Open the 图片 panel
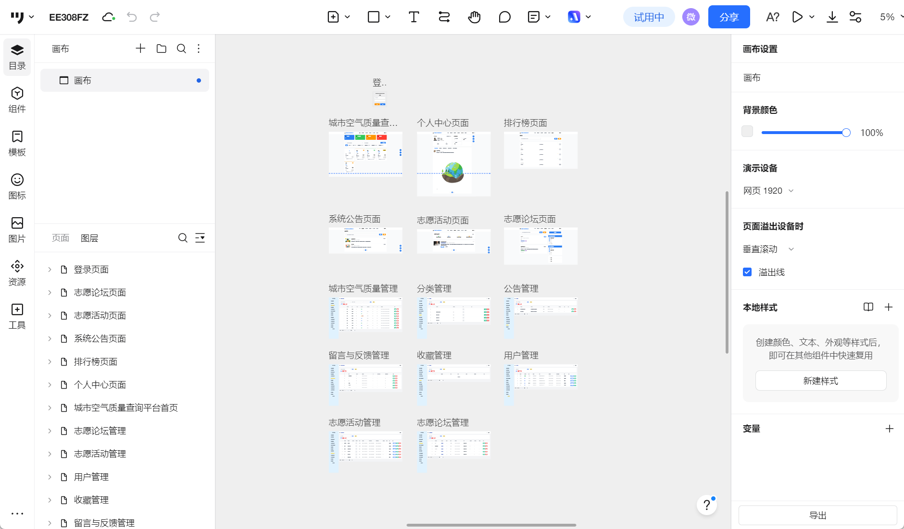The image size is (904, 529). click(x=17, y=229)
